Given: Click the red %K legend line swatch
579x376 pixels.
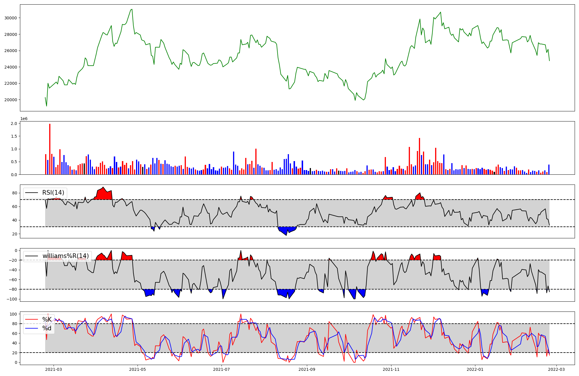Looking at the screenshot, I should pos(32,320).
